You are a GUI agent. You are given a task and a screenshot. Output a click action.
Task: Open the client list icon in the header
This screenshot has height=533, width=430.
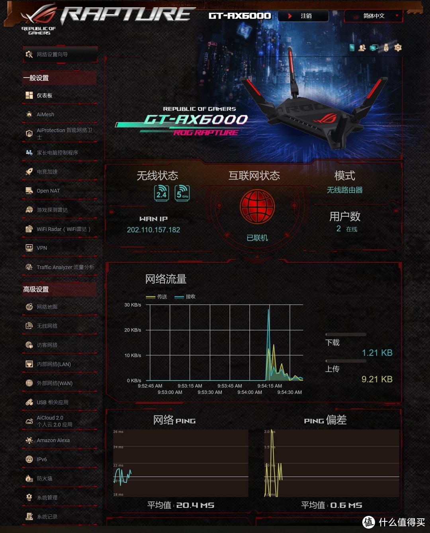point(362,47)
